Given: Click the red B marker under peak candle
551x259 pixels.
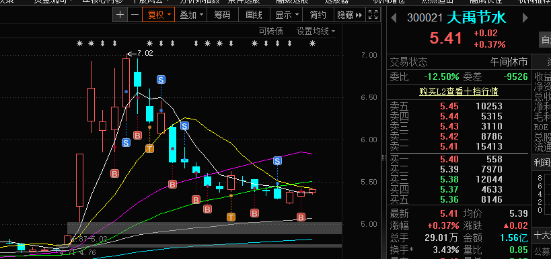Looking at the screenshot, I should tap(137, 136).
